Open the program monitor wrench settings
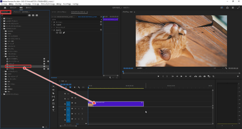 (x=226, y=68)
